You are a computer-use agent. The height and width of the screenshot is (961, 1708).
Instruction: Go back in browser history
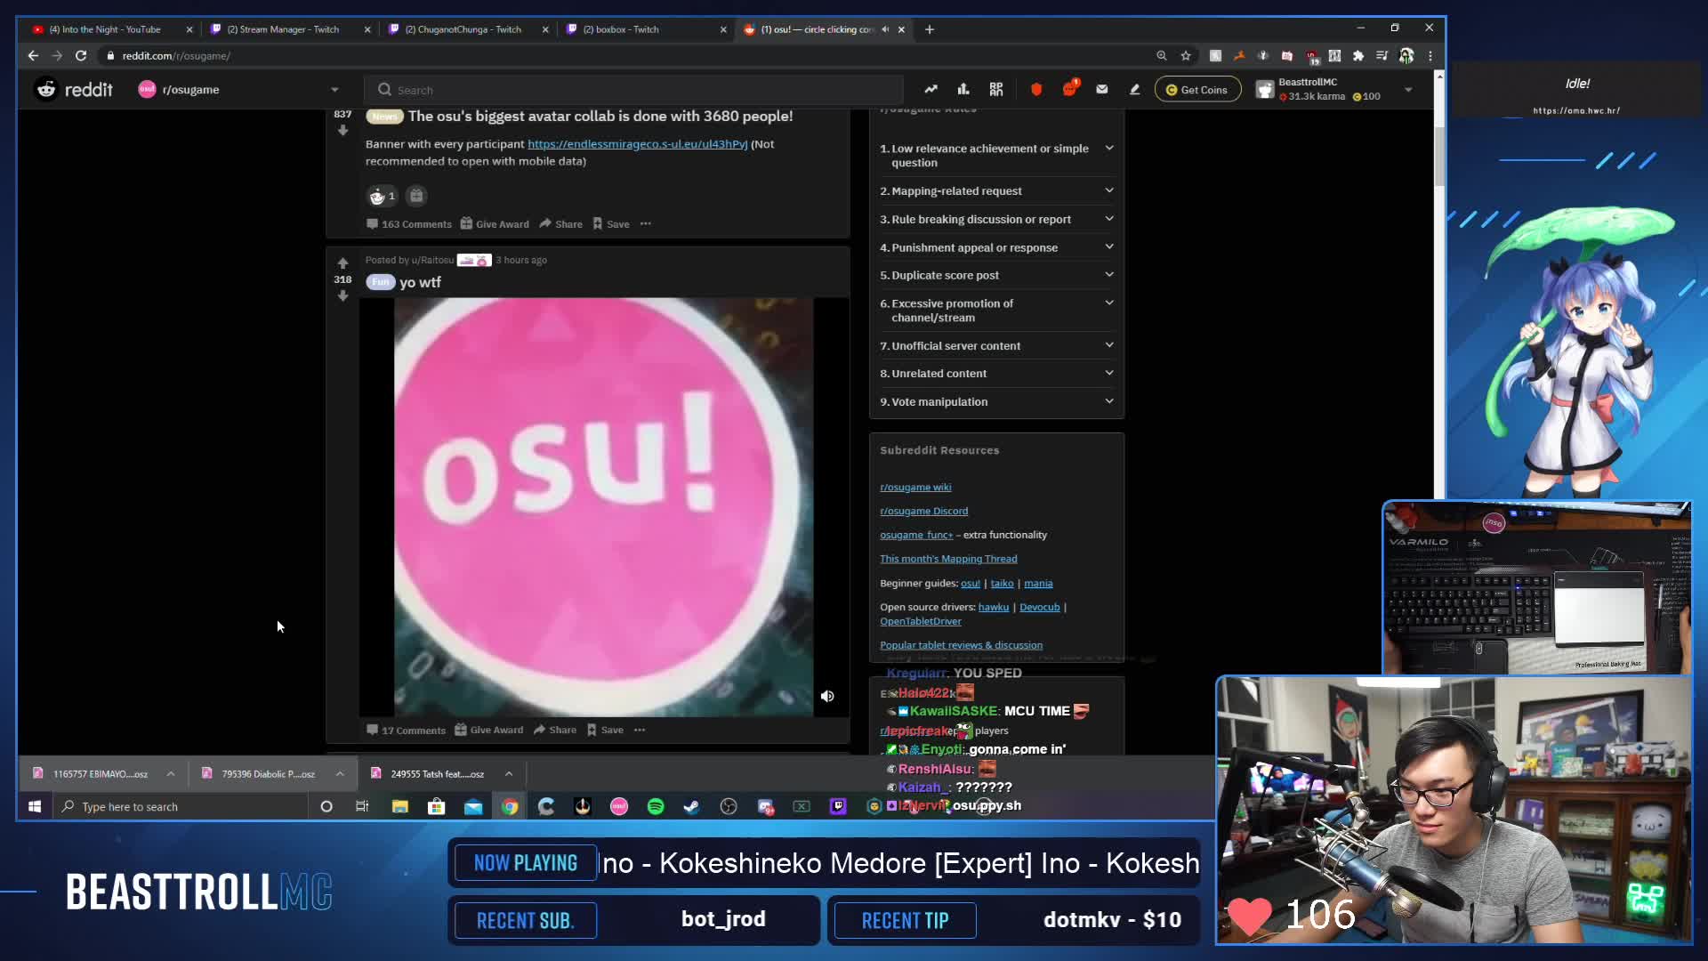[33, 55]
